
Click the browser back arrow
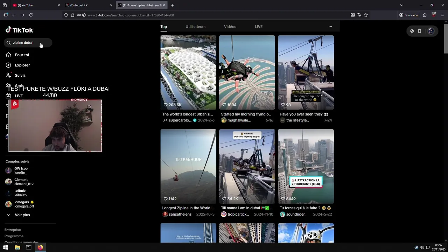(14, 15)
